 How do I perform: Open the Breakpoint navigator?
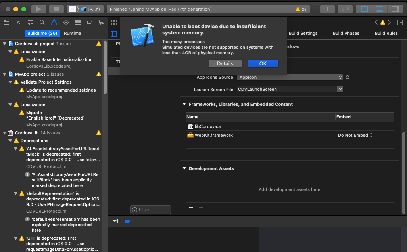pos(90,22)
